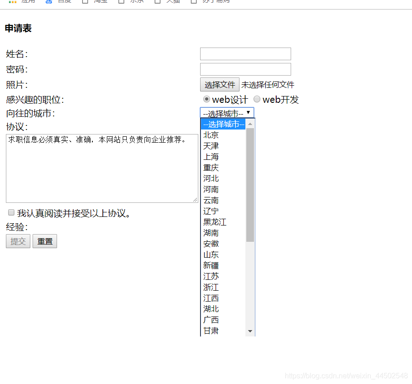Choose 北京 from city list
412x384 pixels.
pyautogui.click(x=223, y=135)
